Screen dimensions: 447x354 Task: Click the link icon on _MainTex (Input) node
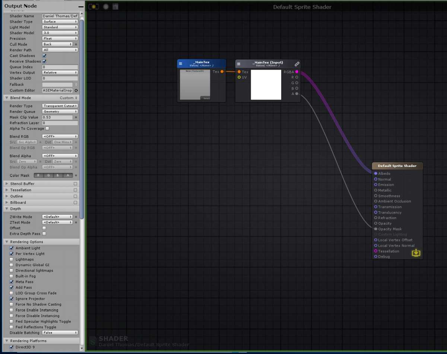[297, 64]
